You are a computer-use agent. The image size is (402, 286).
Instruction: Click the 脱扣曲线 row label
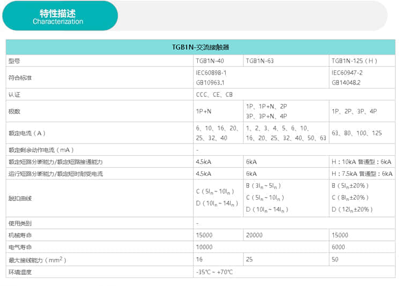(20, 198)
